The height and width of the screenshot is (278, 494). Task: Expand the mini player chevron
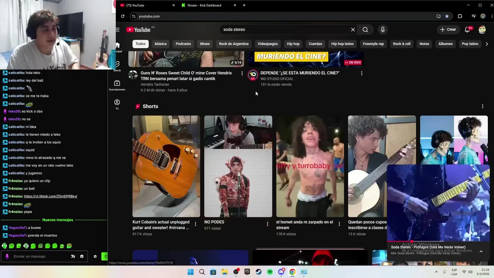point(481,251)
